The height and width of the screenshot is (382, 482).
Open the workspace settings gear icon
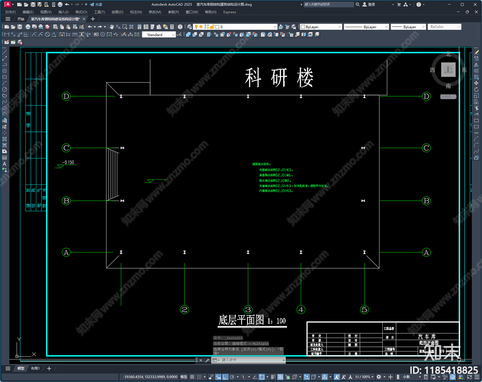(379, 377)
